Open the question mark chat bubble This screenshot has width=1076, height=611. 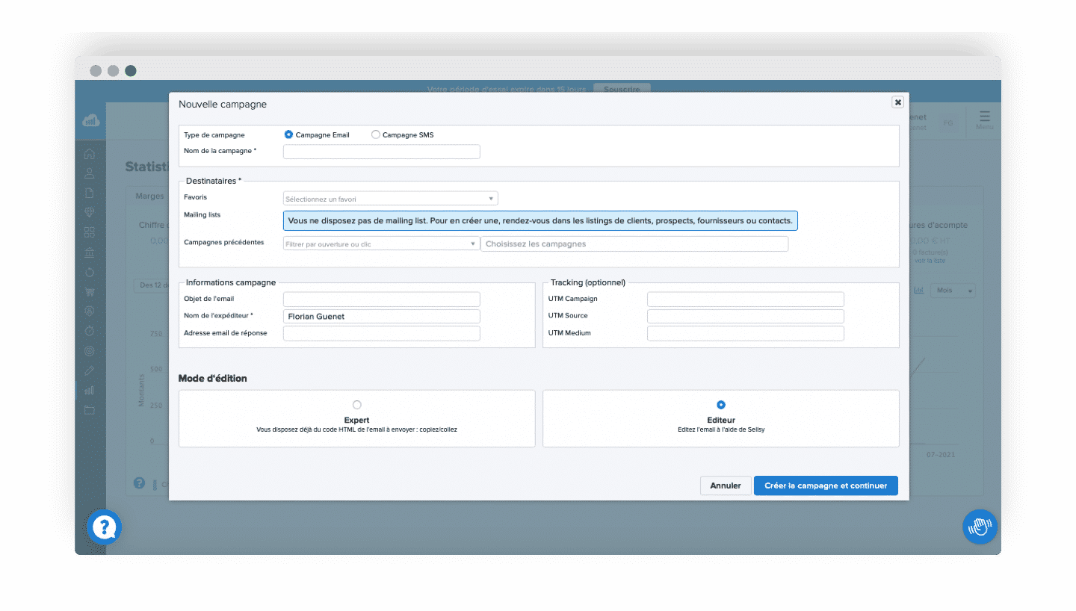coord(105,528)
